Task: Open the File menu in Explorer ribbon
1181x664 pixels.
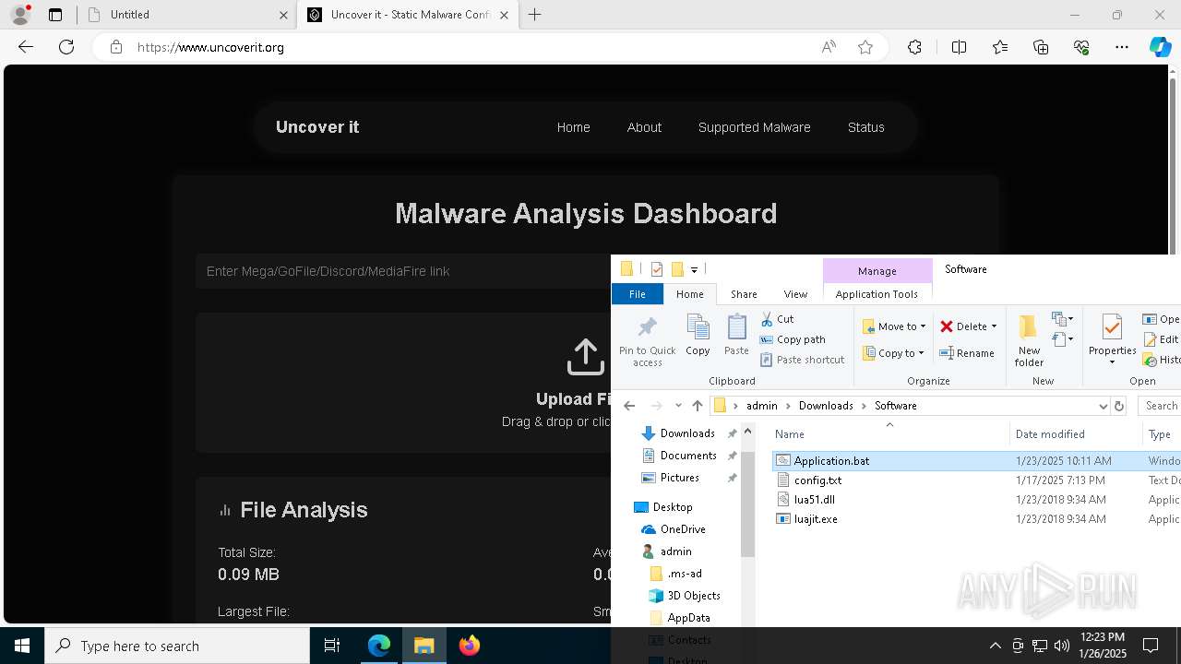Action: 637,294
